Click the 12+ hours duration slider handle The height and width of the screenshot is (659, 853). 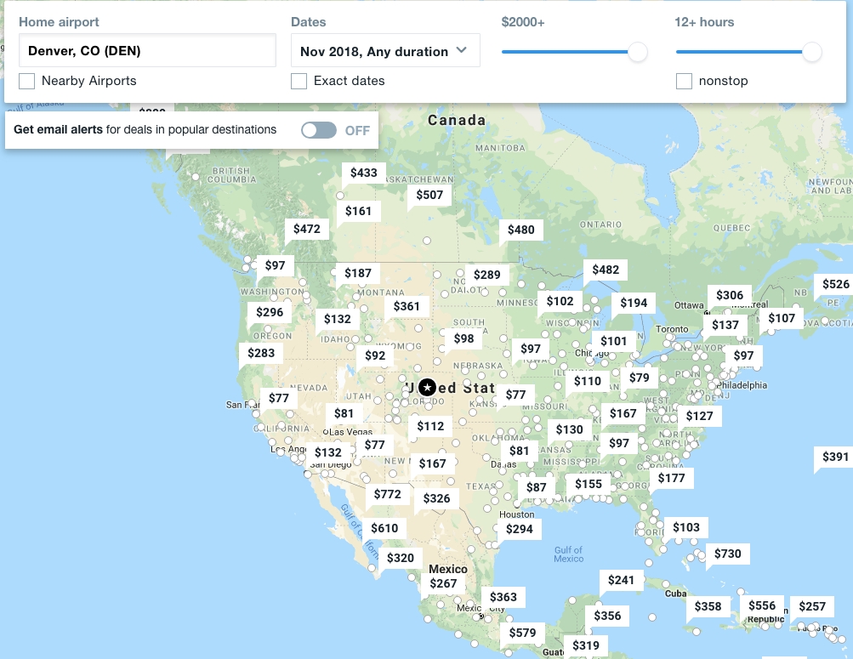point(812,52)
